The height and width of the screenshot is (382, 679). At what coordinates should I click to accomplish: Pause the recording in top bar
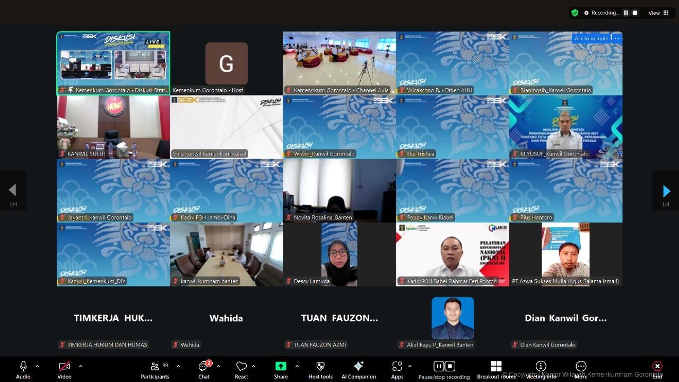tap(626, 13)
